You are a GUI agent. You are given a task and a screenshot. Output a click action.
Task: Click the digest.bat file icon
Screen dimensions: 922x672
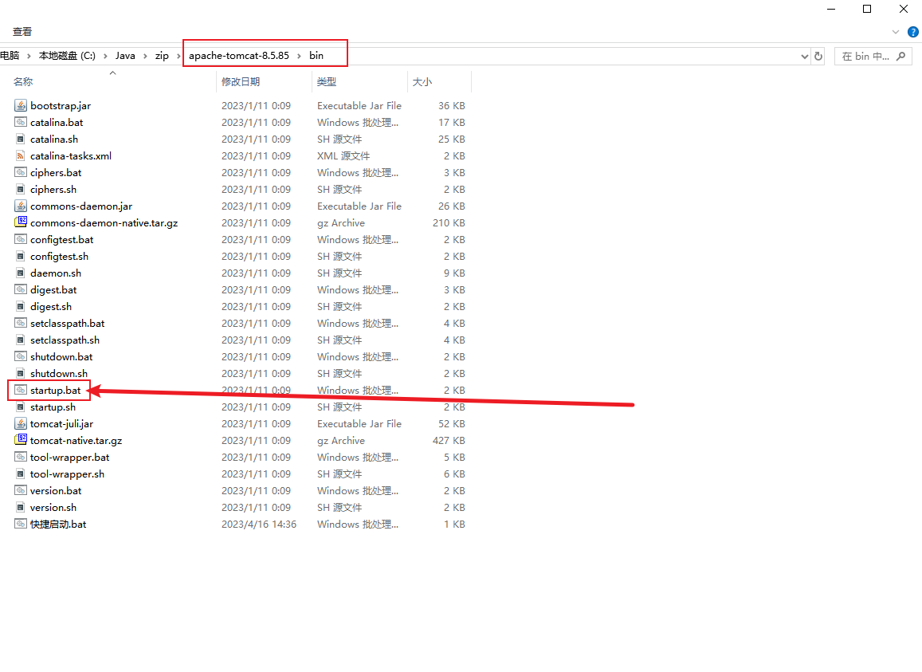pos(21,289)
